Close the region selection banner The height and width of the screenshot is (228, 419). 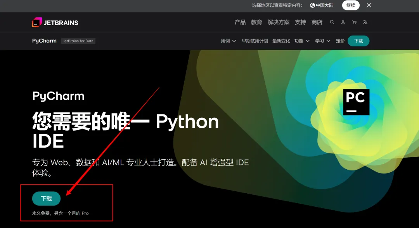pos(369,5)
